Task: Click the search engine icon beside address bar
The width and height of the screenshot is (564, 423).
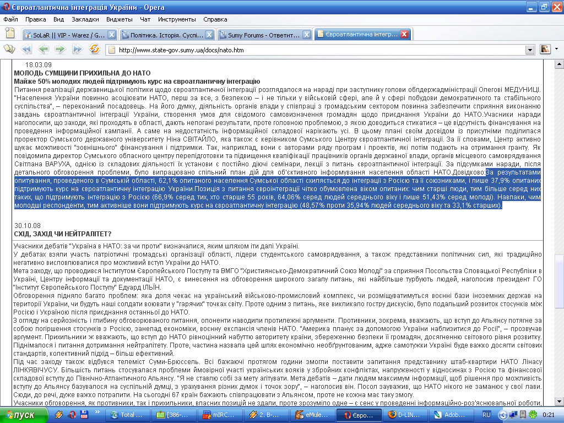Action: (545, 50)
